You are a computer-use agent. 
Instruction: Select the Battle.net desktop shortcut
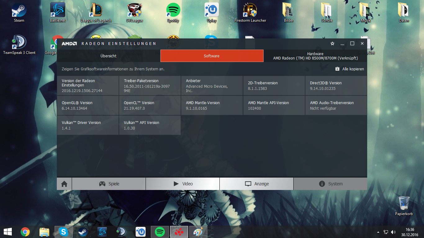point(58,13)
